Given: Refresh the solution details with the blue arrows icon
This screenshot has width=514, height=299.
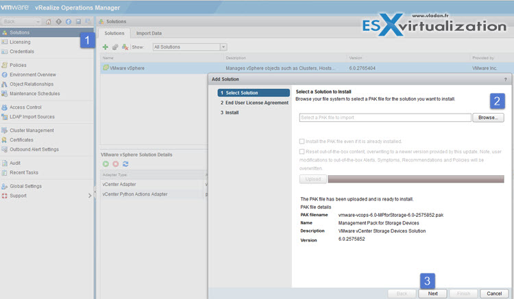Looking at the screenshot, I should [125, 164].
